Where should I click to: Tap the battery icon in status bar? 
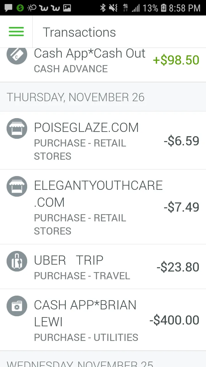[x=164, y=8]
